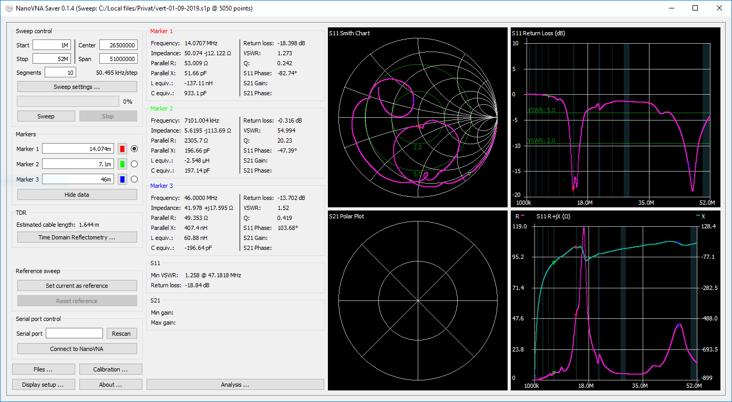The height and width of the screenshot is (402, 732).
Task: Open the Calibration window
Action: click(110, 369)
